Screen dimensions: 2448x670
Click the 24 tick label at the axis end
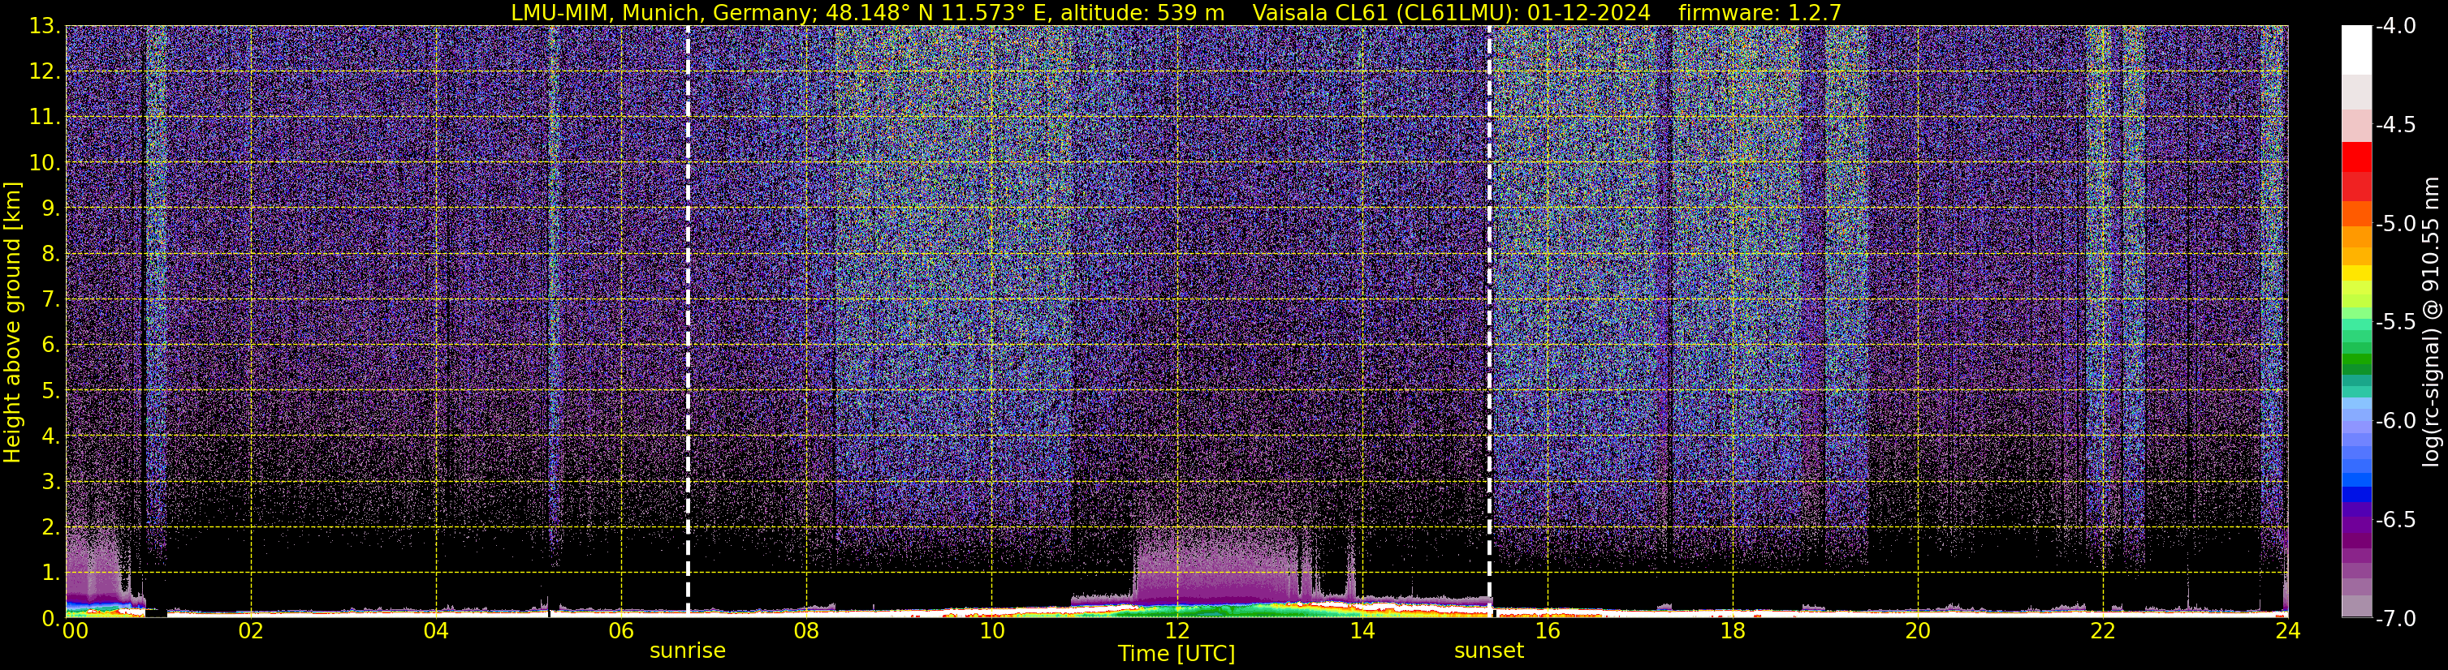click(2287, 632)
